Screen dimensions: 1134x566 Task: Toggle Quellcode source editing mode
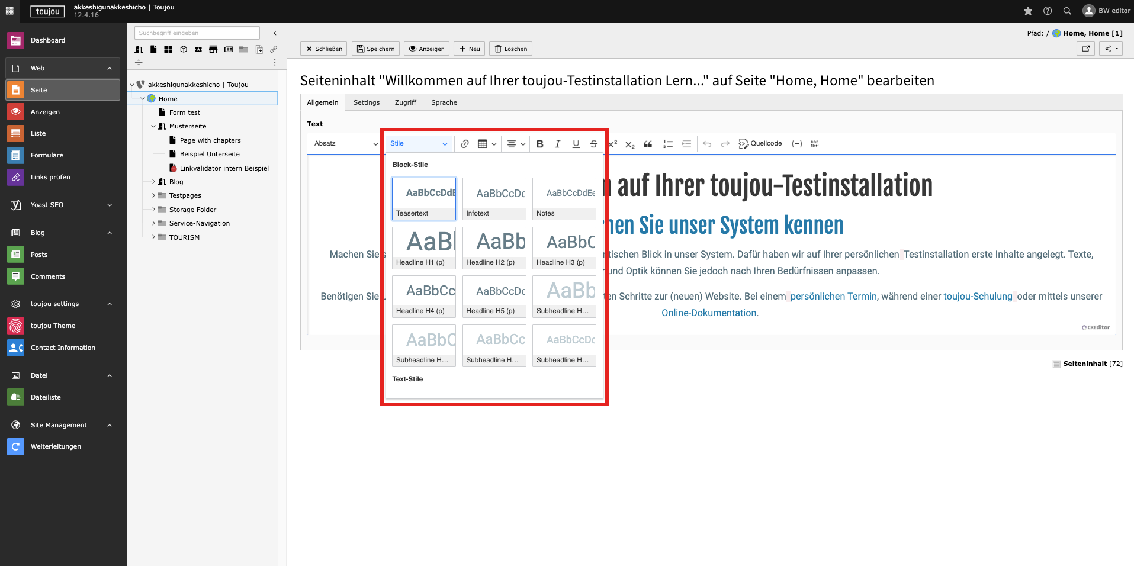pos(760,143)
